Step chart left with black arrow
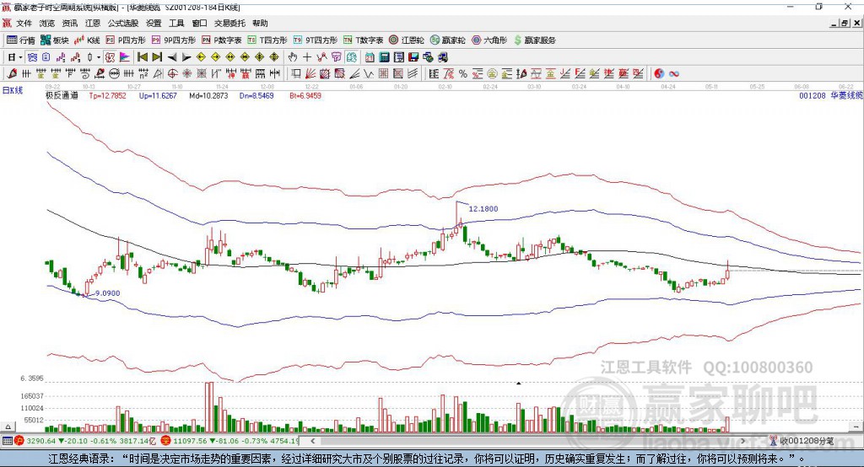The image size is (864, 467). pos(172,57)
